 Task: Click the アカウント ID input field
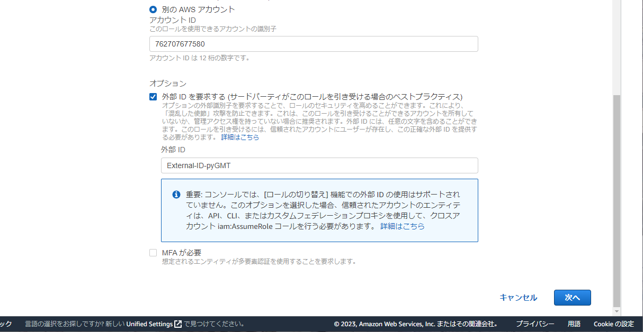[314, 44]
